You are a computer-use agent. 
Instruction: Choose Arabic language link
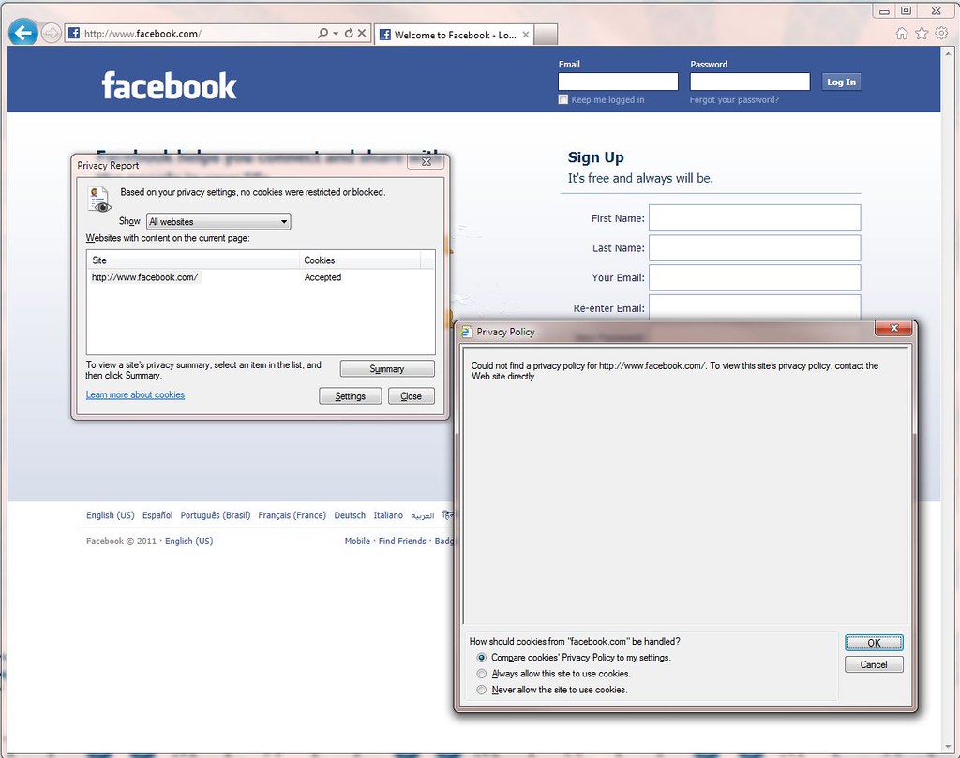click(423, 515)
